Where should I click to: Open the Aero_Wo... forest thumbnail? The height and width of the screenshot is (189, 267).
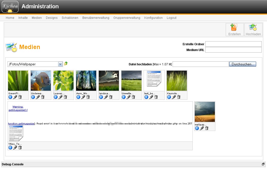pyautogui.click(x=86, y=81)
